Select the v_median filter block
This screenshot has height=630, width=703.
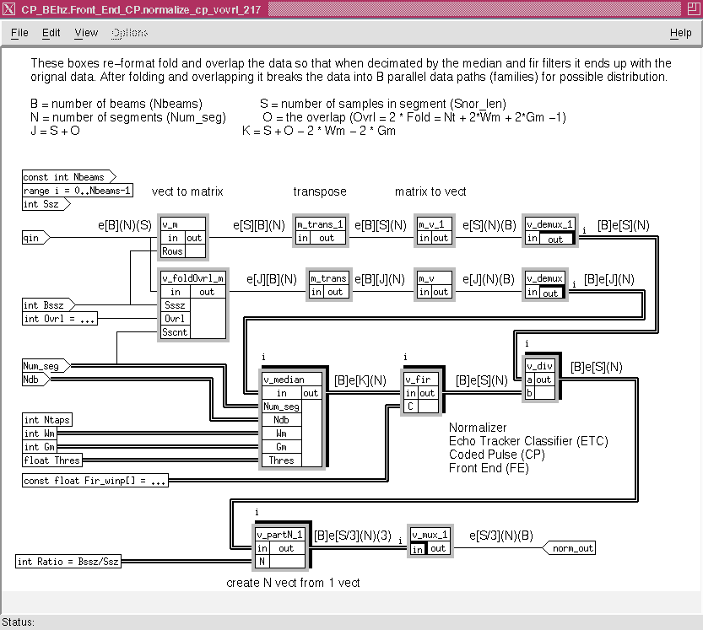[282, 380]
